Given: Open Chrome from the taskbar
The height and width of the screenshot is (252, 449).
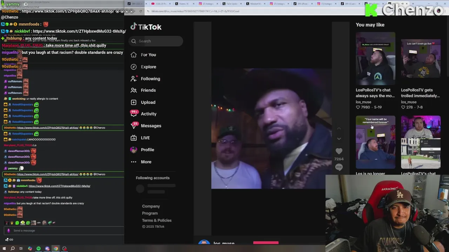Looking at the screenshot, I should pyautogui.click(x=56, y=248).
